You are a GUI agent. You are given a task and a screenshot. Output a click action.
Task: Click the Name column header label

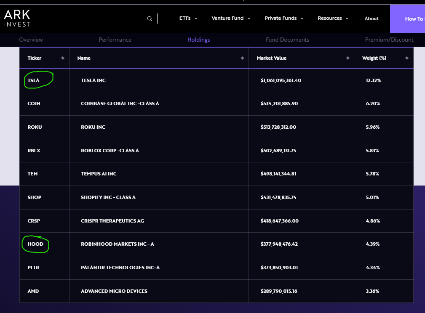click(x=84, y=58)
